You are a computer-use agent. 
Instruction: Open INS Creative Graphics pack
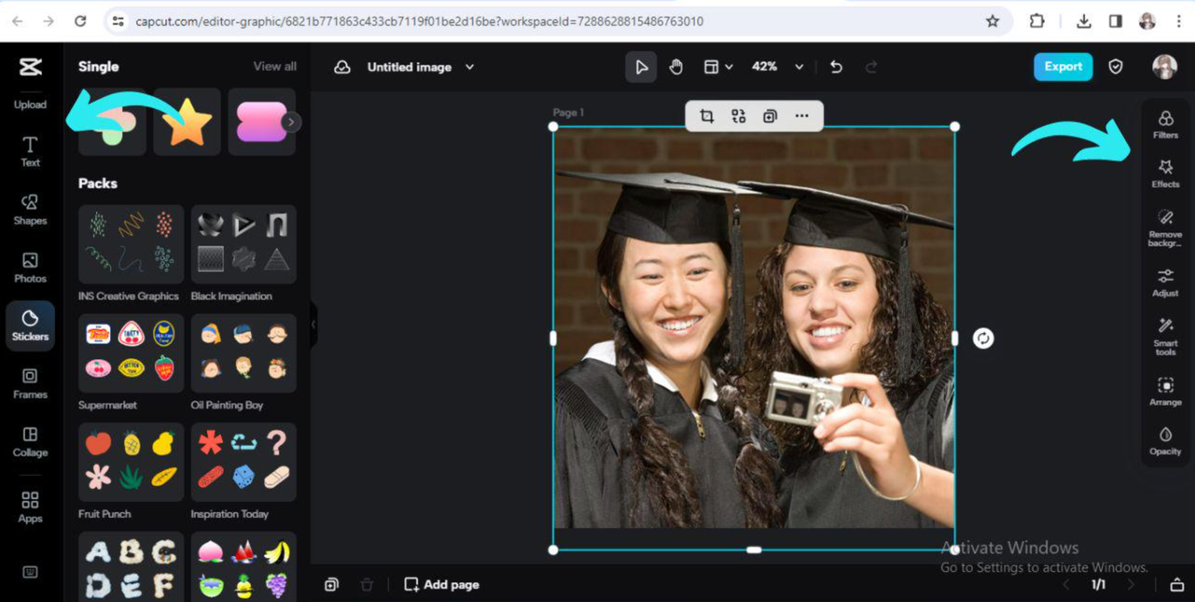coord(131,244)
